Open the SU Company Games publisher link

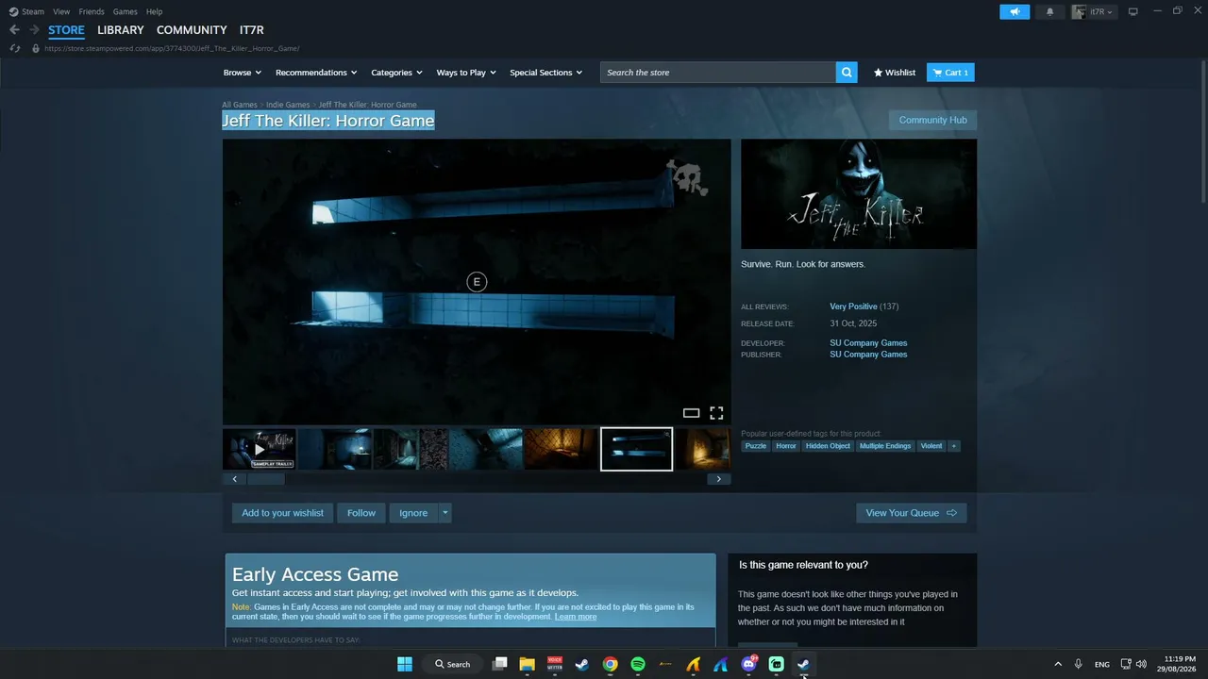[868, 355]
